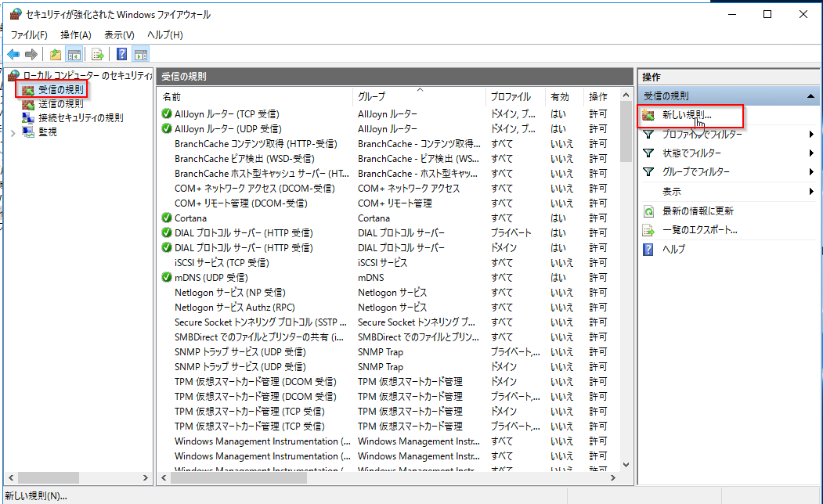Viewport: 823px width, 504px height.
Task: Click tree pane horizontal scroll right arrow
Action: coord(146,477)
